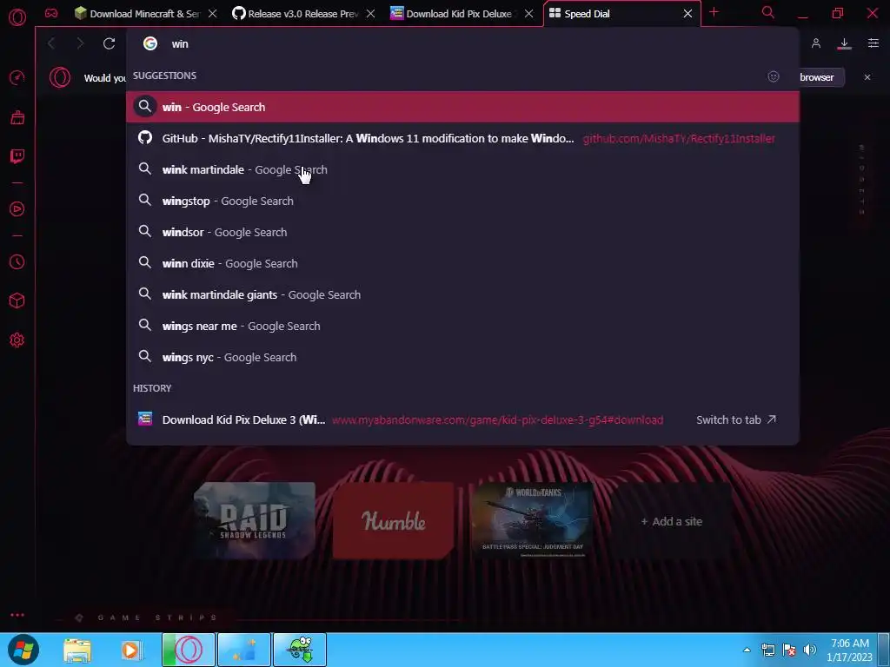Open Easy Setup sliders icon

[x=873, y=43]
